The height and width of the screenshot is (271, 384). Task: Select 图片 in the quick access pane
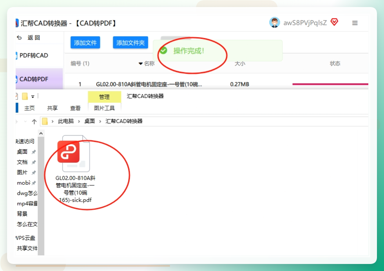coord(22,172)
